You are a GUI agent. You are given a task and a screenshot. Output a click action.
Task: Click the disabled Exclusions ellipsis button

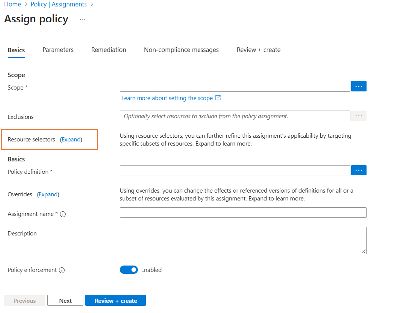[359, 116]
